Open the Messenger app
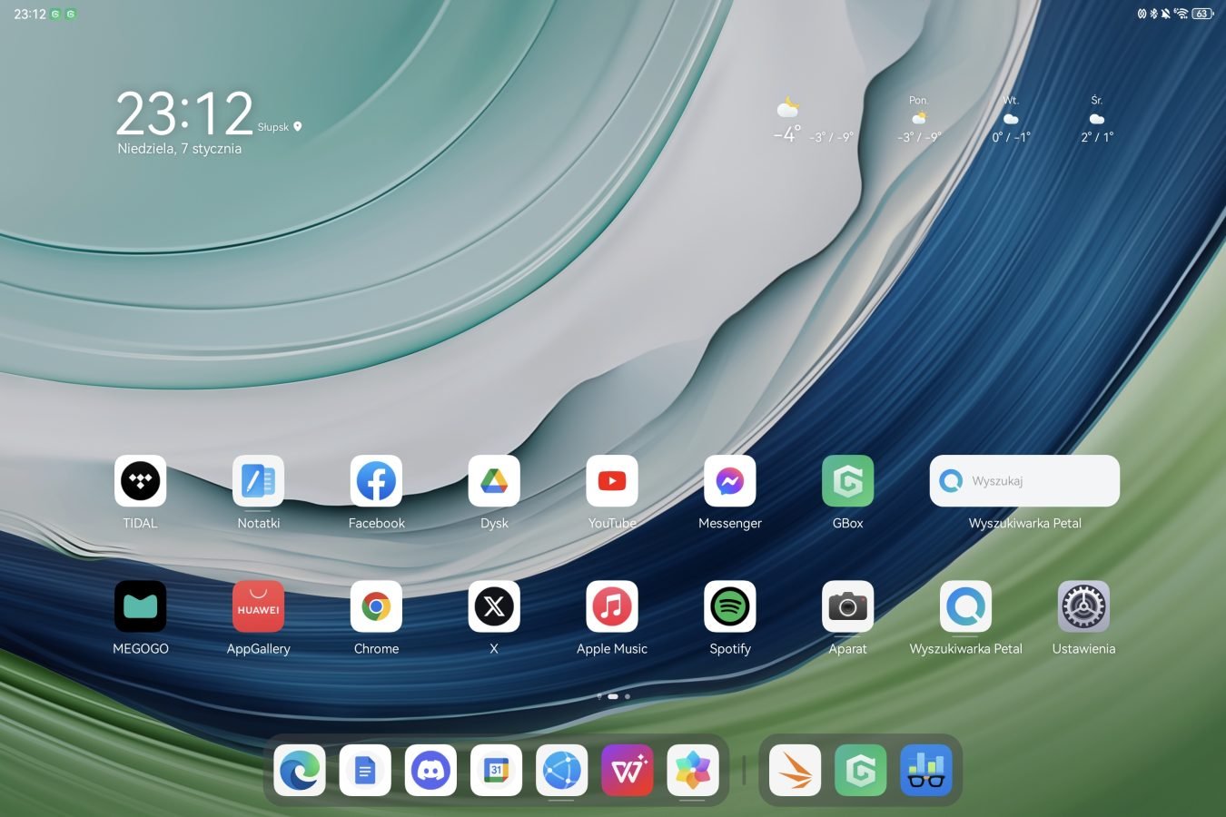The width and height of the screenshot is (1226, 817). (729, 481)
